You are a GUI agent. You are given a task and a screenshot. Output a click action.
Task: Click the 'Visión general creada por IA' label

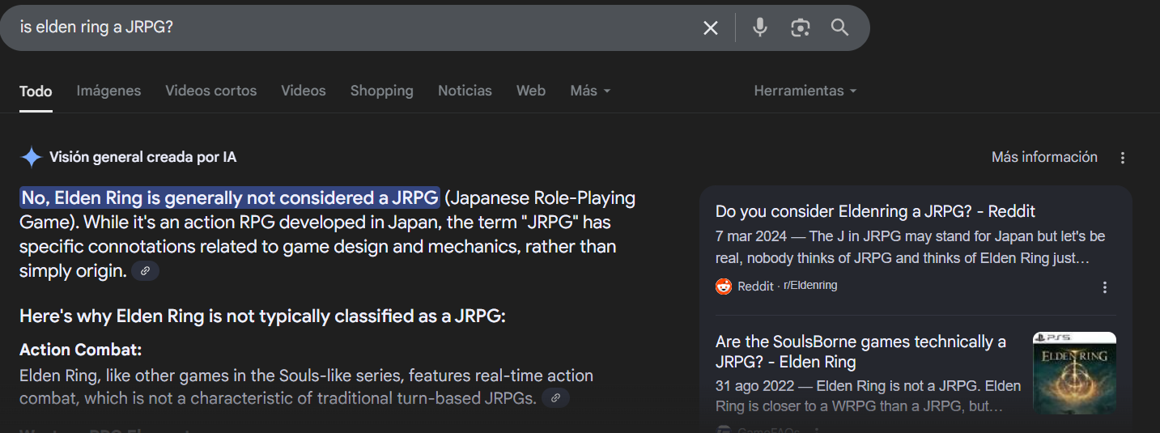point(142,157)
